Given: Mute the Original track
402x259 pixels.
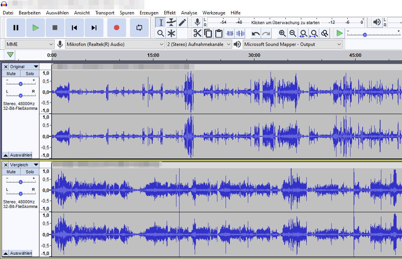Looking at the screenshot, I should click(x=11, y=74).
